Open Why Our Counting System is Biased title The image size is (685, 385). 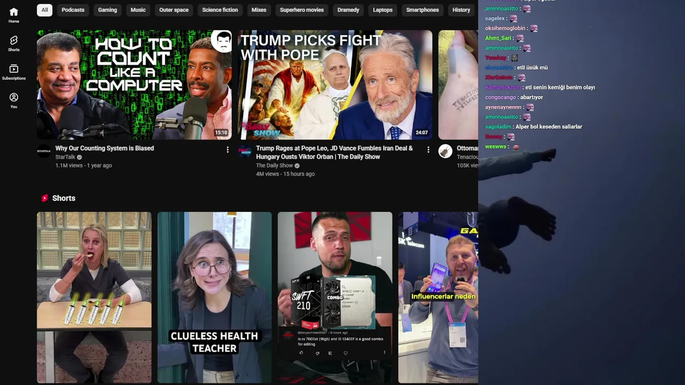point(104,148)
